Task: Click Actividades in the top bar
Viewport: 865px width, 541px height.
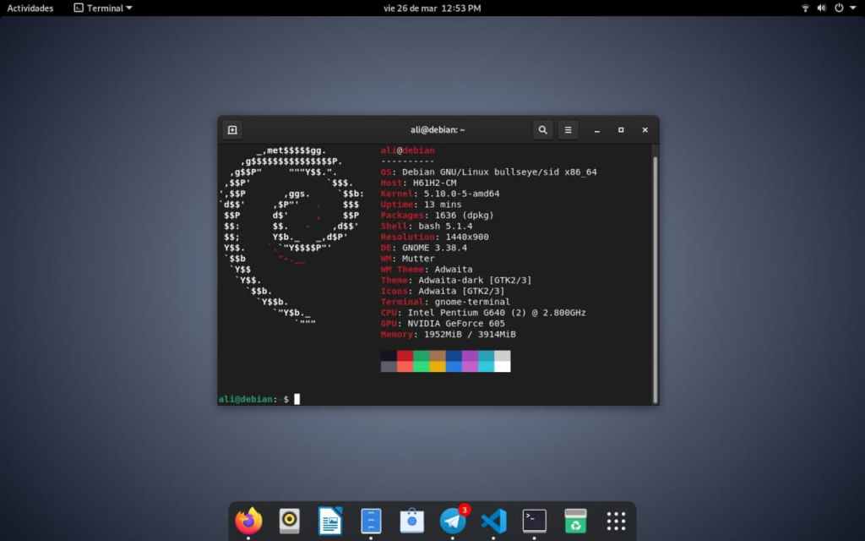Action: click(30, 8)
